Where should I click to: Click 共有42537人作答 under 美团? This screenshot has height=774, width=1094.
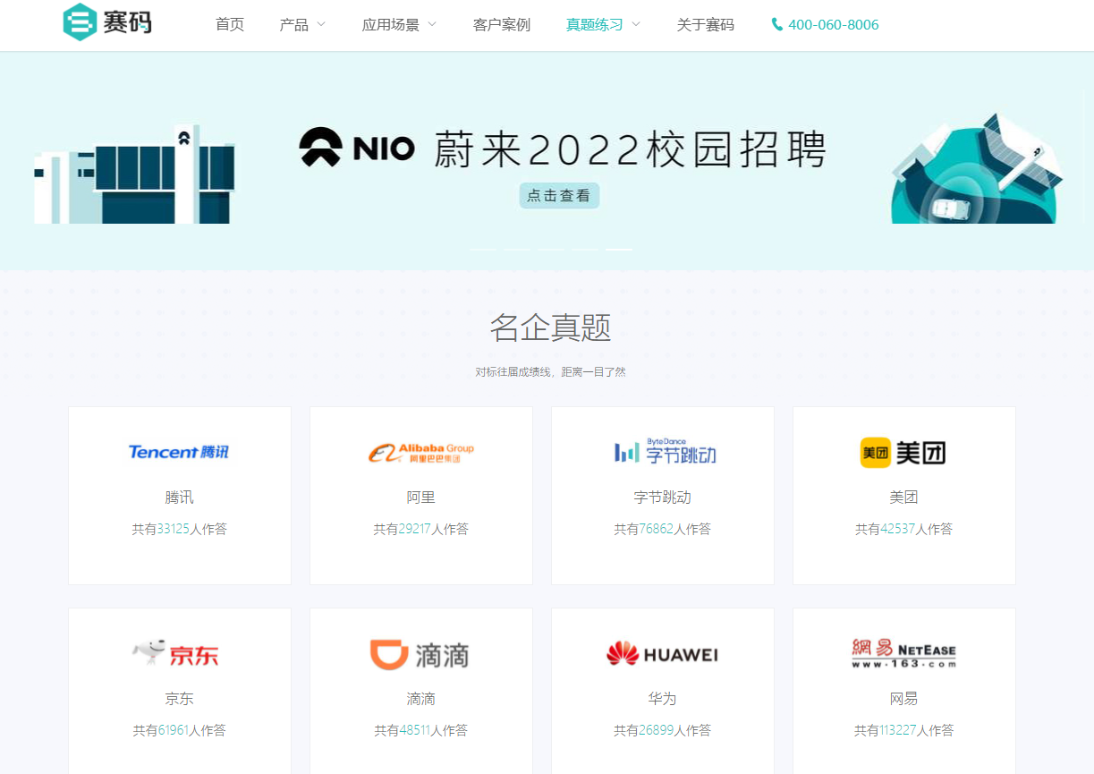point(904,529)
